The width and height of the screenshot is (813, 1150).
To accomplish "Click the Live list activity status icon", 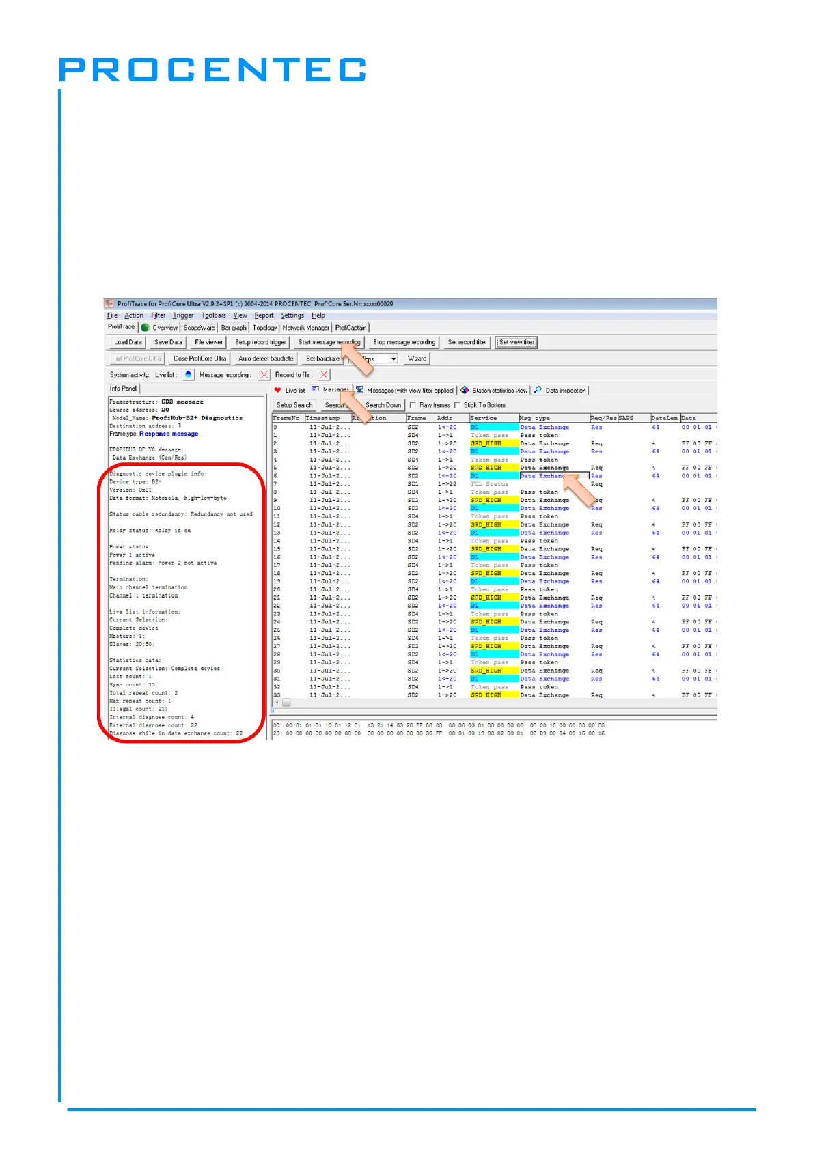I will coord(189,375).
